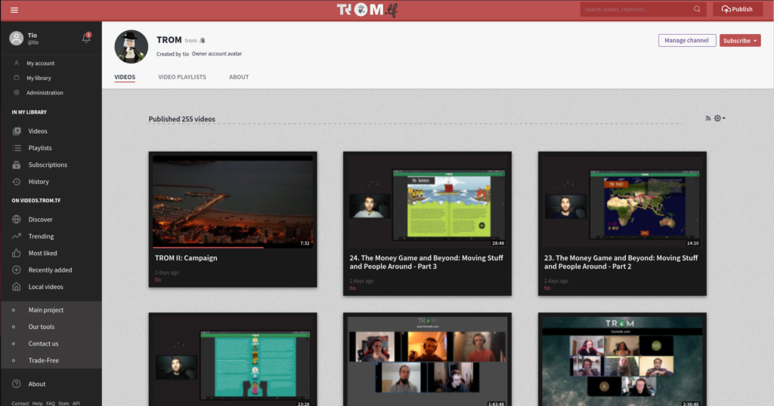Open the Money Game Part 3 thumbnail
This screenshot has height=406, width=774.
(x=428, y=201)
